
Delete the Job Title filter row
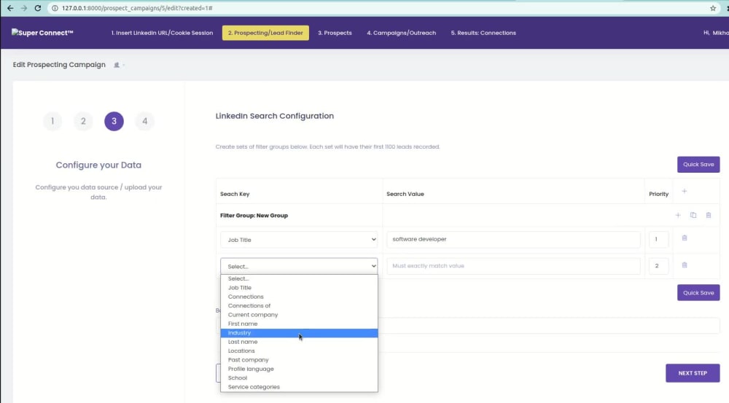coord(685,238)
